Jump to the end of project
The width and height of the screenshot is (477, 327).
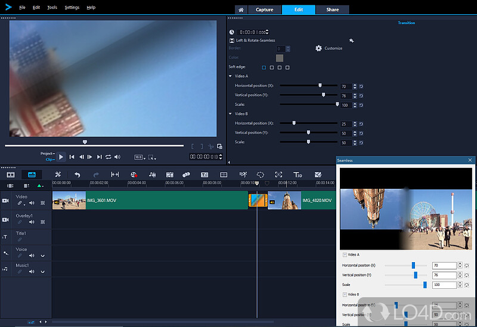point(99,157)
